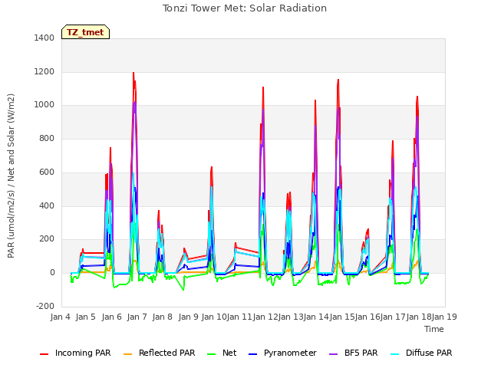Viewport: 491px width, 368px height.
Task: Click the 600 y-axis tick label
Action: click(47, 172)
